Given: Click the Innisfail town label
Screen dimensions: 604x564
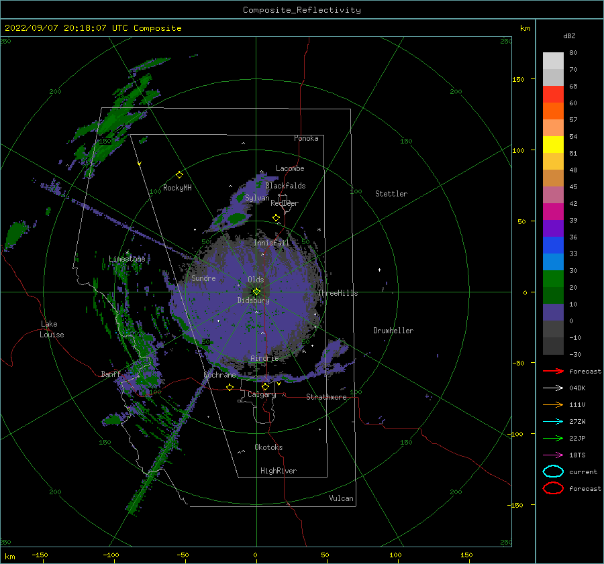Looking at the screenshot, I should [x=271, y=243].
